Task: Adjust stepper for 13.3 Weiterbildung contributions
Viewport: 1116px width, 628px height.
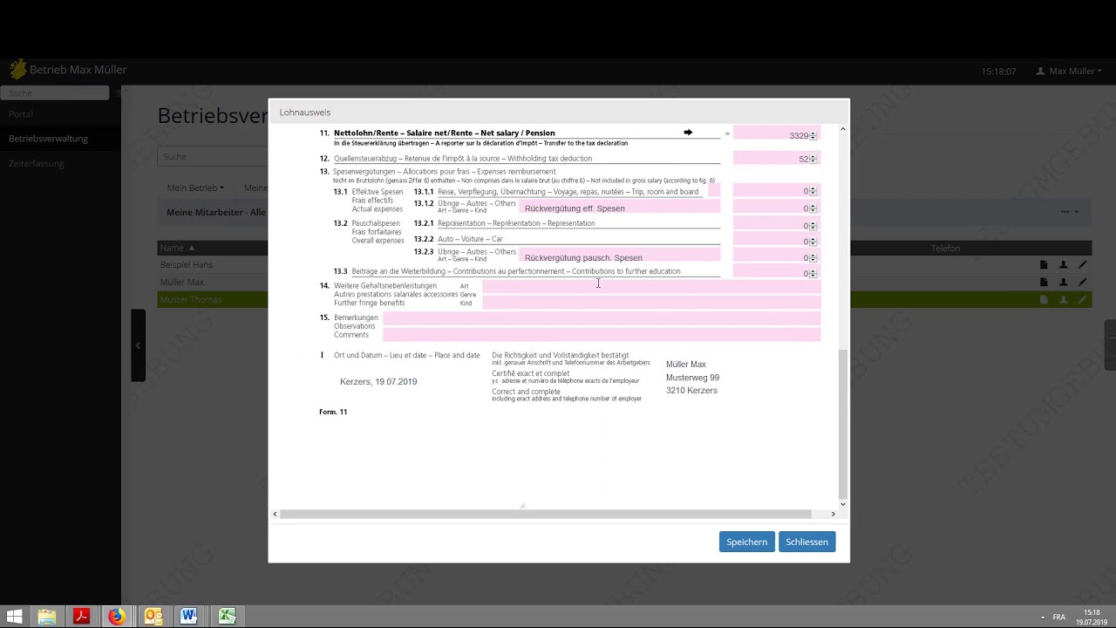Action: [813, 274]
